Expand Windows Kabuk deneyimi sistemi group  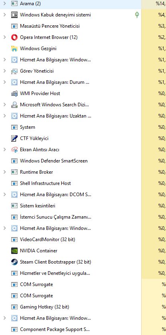(5, 15)
